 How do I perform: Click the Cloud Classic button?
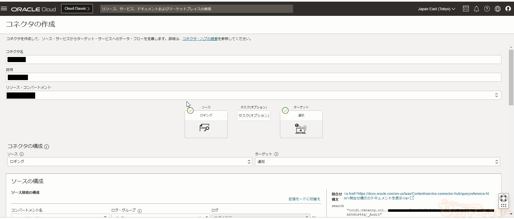click(x=77, y=9)
